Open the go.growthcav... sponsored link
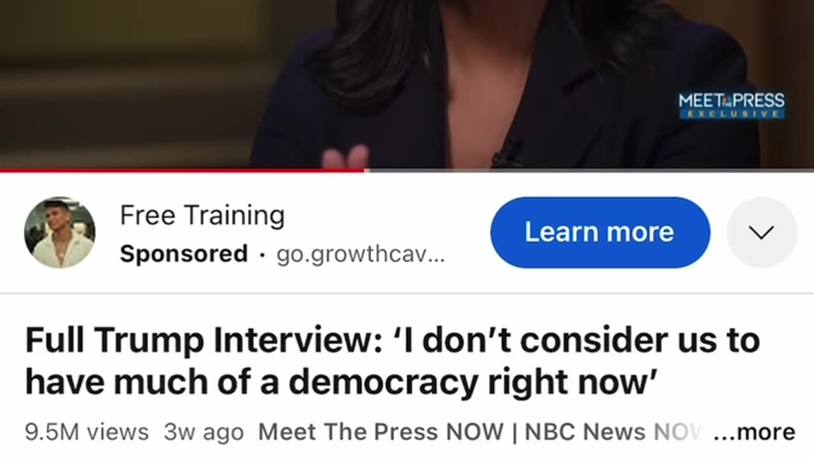 361,255
